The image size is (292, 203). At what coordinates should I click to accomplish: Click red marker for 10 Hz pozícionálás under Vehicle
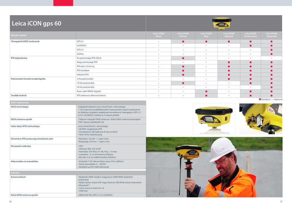(183, 83)
